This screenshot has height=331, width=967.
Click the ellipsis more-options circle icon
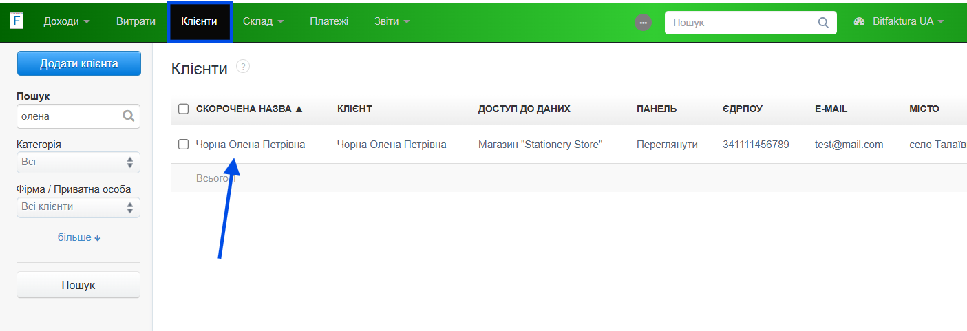click(643, 22)
